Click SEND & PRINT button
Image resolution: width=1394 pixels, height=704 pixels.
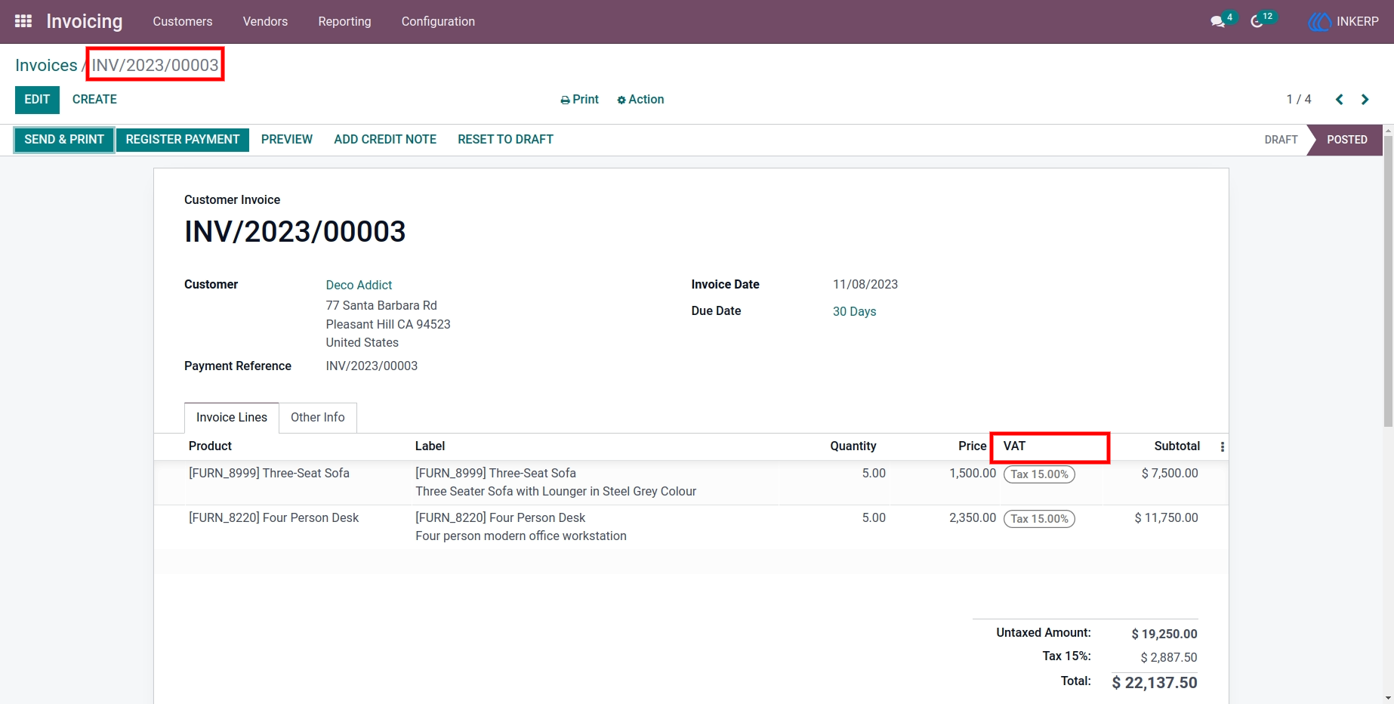(x=64, y=140)
